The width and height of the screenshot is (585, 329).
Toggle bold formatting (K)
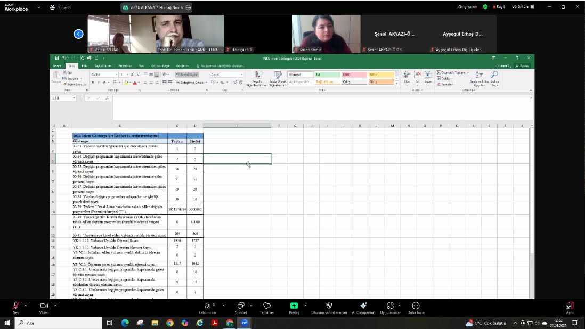[93, 83]
